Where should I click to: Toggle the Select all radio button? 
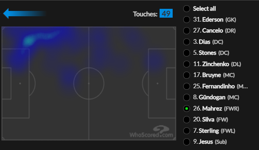(187, 8)
